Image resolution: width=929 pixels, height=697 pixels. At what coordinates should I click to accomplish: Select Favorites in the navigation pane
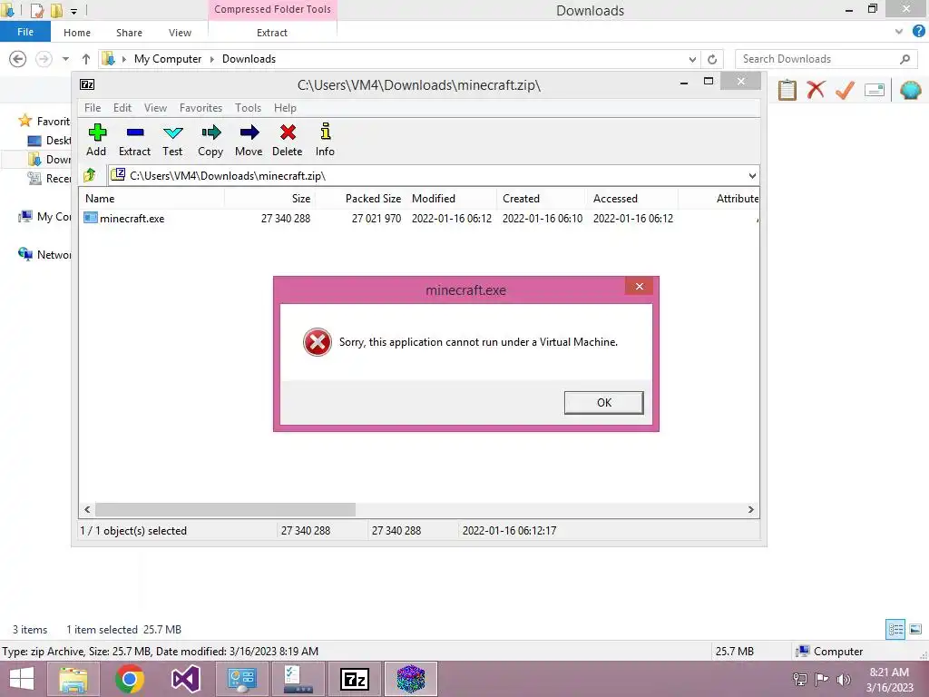click(x=44, y=121)
